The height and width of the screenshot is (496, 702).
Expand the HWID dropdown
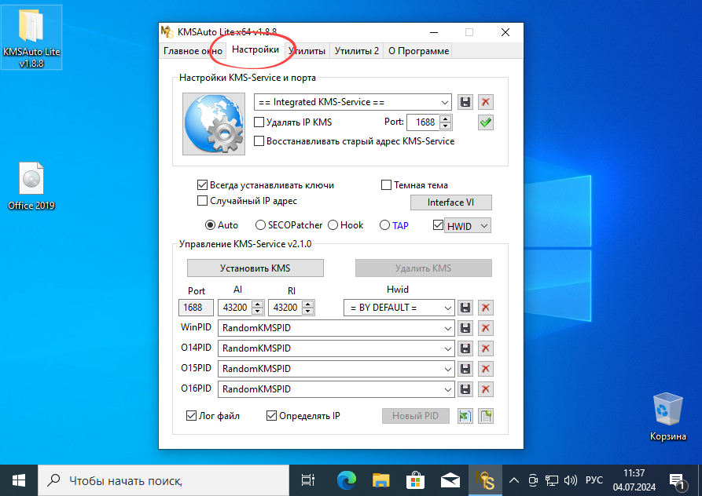click(485, 225)
